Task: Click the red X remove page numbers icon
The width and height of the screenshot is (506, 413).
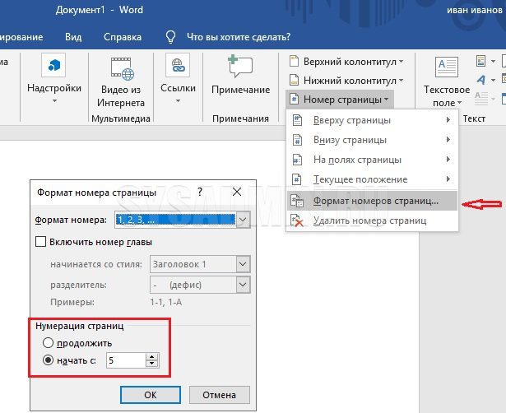Action: click(x=297, y=220)
